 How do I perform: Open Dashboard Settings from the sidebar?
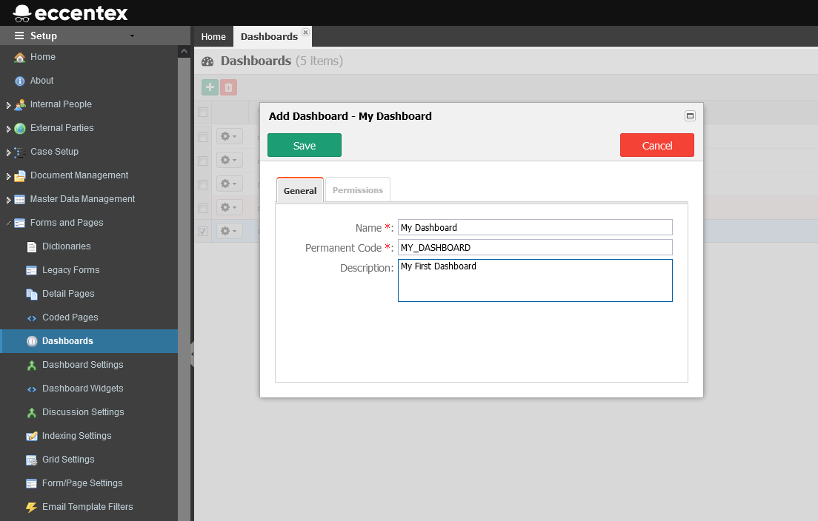pyautogui.click(x=83, y=365)
